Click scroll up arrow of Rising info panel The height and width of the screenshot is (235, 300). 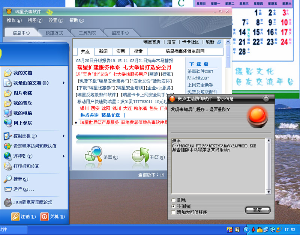click(x=228, y=42)
